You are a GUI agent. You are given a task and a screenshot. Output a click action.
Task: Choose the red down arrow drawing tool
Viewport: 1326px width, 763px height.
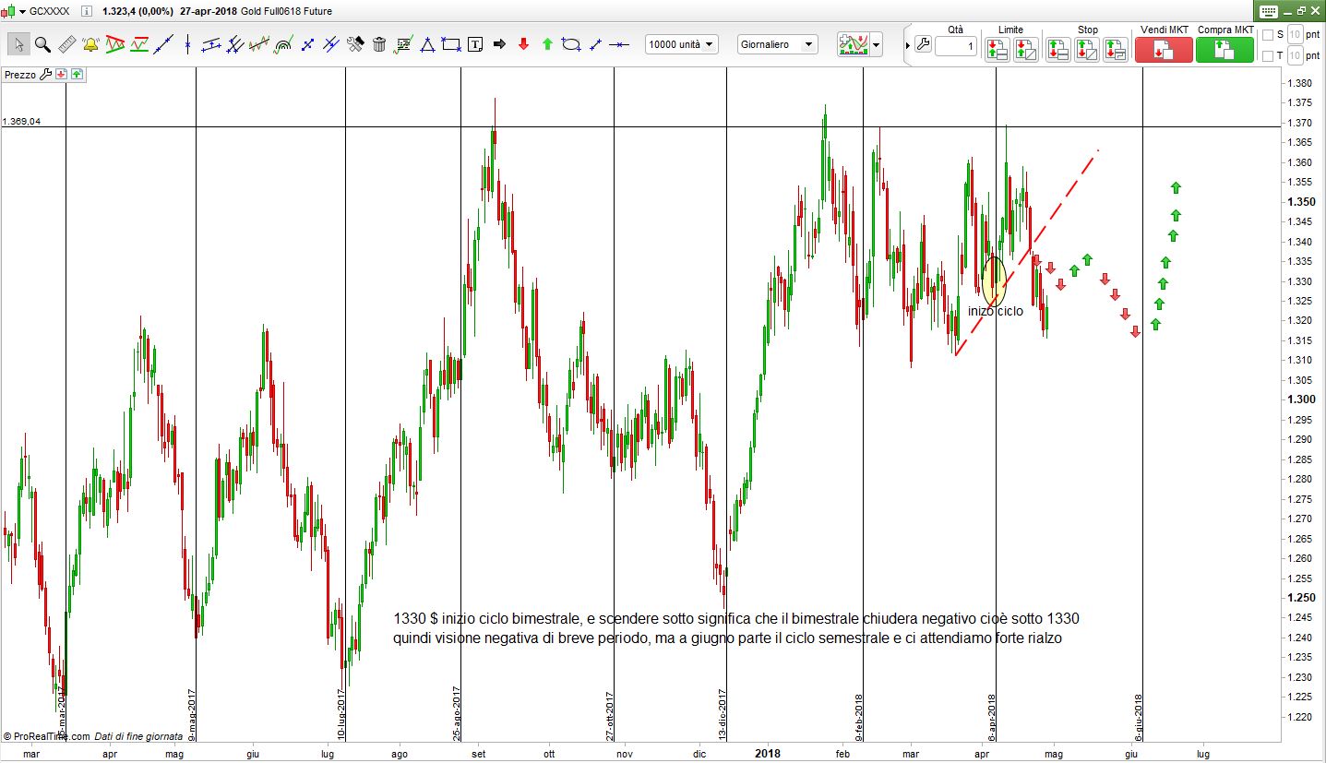tap(523, 44)
